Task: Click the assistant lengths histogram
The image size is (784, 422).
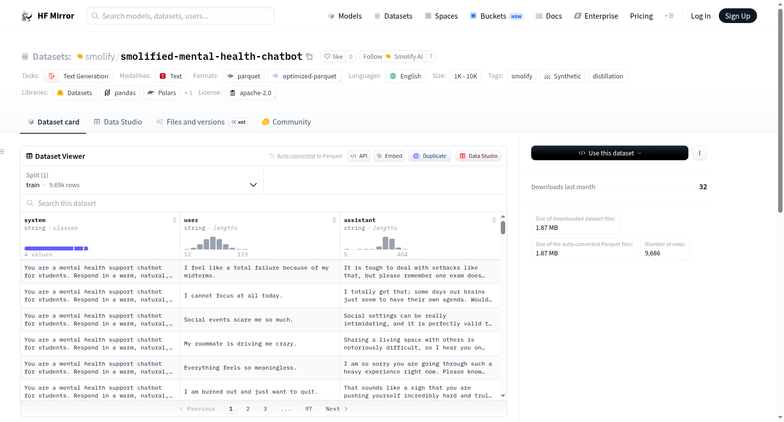Action: [376, 244]
